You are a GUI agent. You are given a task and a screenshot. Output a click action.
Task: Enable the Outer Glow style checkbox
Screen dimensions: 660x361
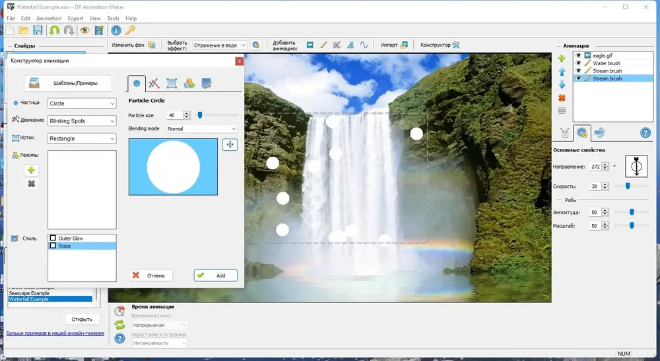pyautogui.click(x=53, y=238)
